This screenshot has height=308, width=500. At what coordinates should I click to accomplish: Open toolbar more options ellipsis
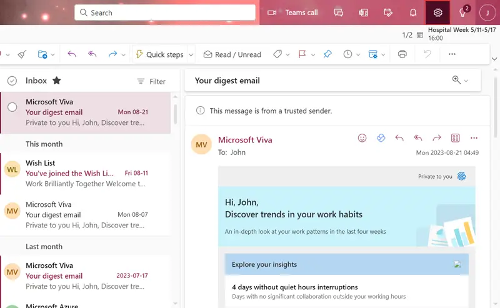pyautogui.click(x=452, y=54)
